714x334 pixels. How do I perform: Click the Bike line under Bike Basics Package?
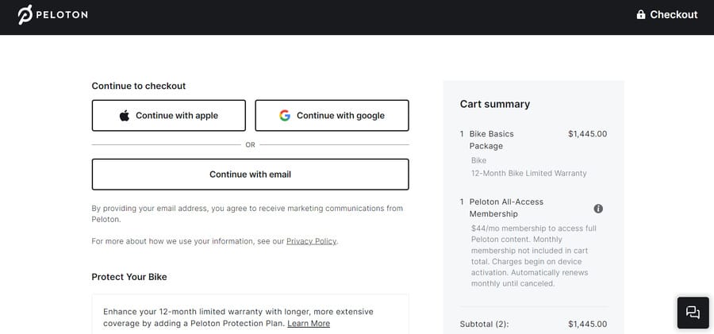[478, 160]
